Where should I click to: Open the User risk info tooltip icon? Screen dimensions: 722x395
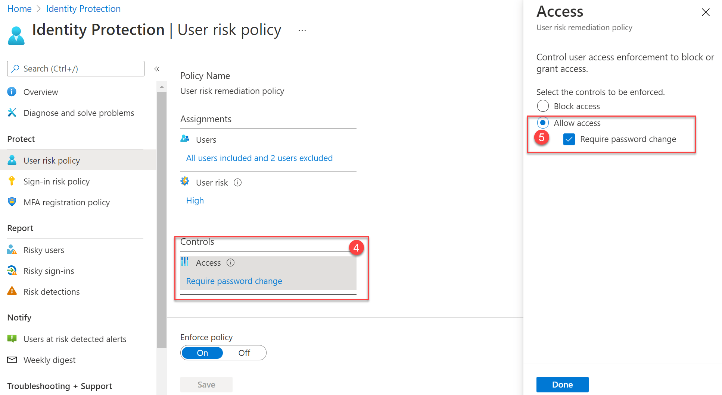(x=237, y=183)
